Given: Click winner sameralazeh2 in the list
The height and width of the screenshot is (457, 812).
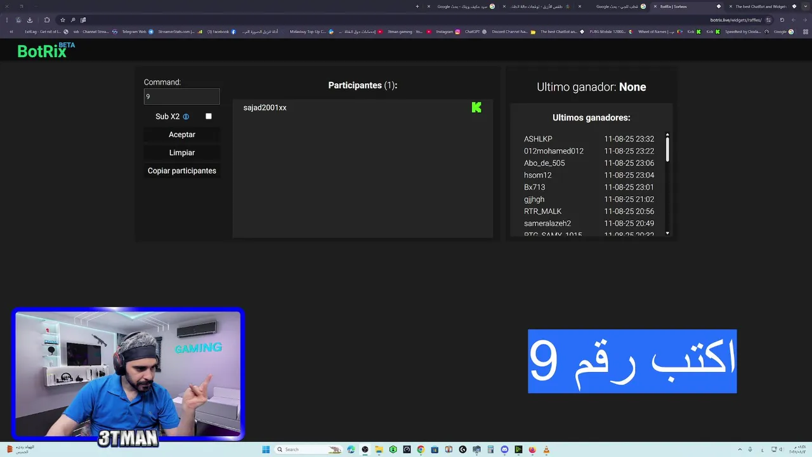Looking at the screenshot, I should 547,223.
